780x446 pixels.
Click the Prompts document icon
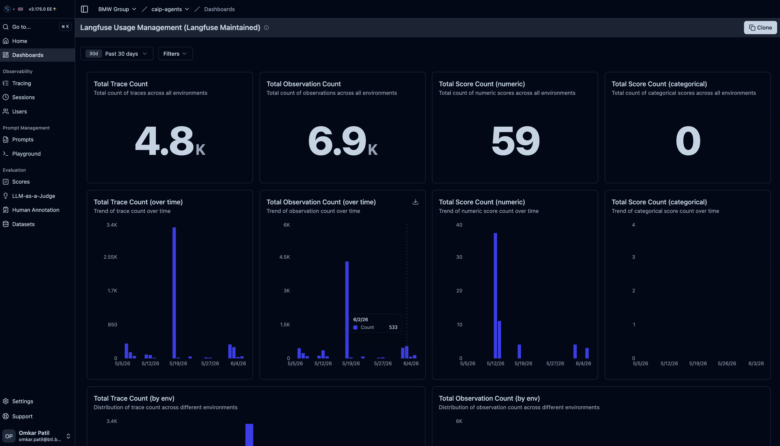pos(5,139)
